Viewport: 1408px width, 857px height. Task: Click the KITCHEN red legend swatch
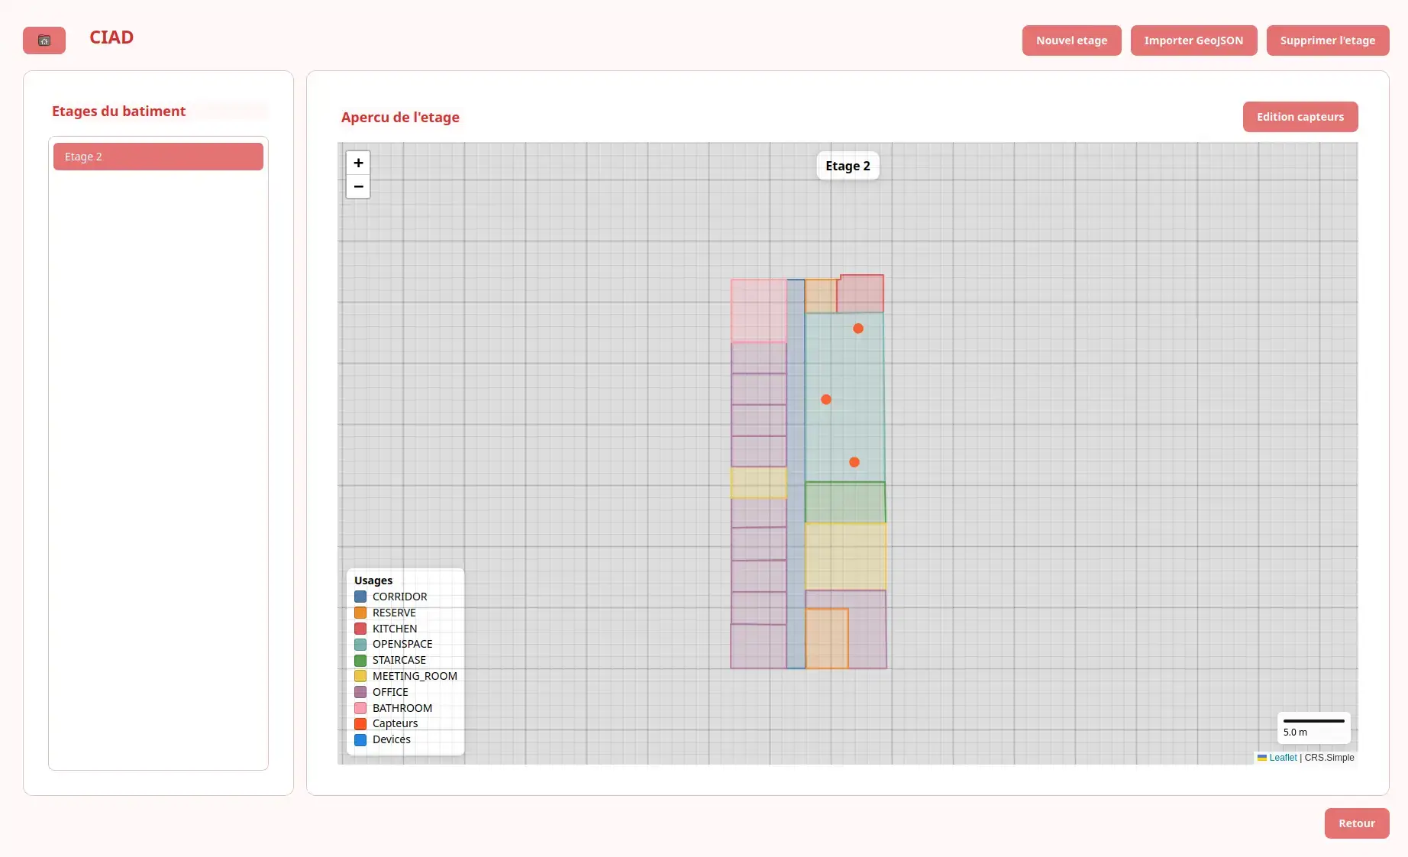[360, 629]
